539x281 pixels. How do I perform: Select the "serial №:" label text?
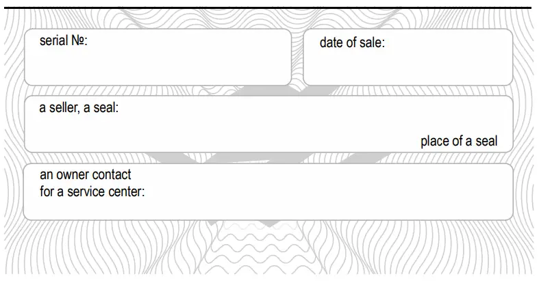[64, 41]
